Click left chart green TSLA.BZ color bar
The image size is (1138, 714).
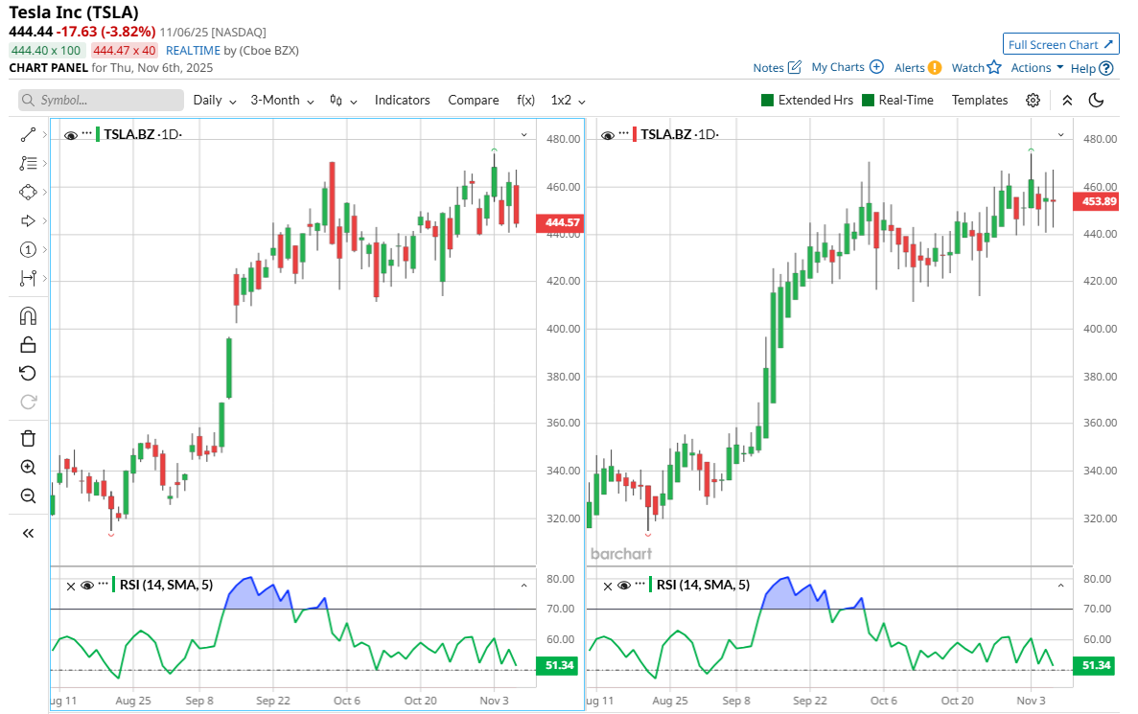98,134
